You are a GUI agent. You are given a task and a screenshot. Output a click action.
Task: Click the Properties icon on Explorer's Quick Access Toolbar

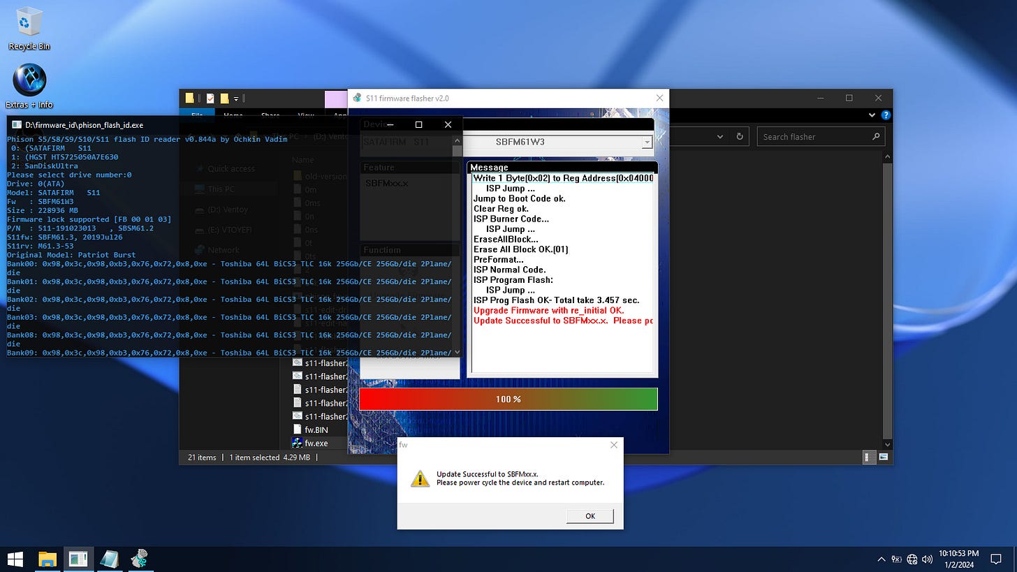[210, 98]
